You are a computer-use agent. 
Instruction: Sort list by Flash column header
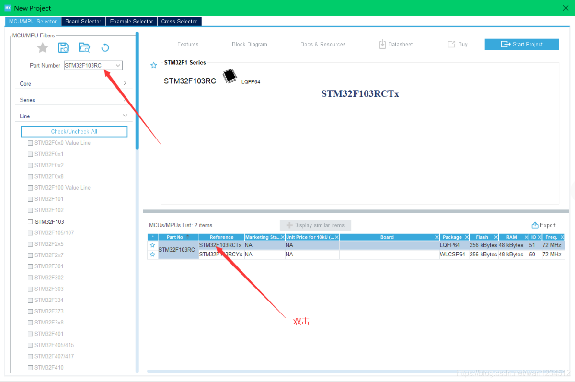pyautogui.click(x=482, y=237)
